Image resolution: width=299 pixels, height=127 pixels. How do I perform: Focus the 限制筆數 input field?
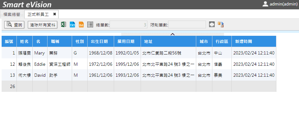click(187, 25)
